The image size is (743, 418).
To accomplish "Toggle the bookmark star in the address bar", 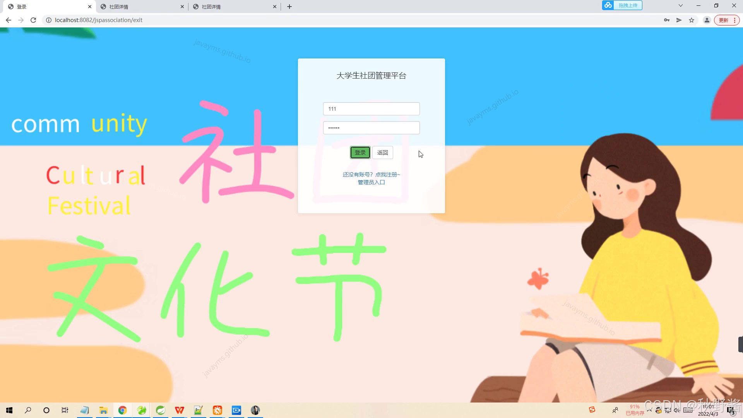I will tap(692, 20).
